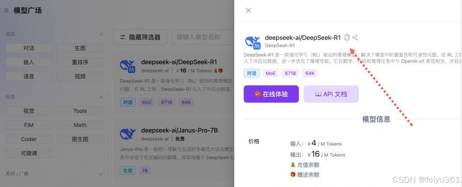The image size is (462, 187).
Task: Click the Janus-Pro-7B whale logo
Action: [x=127, y=134]
